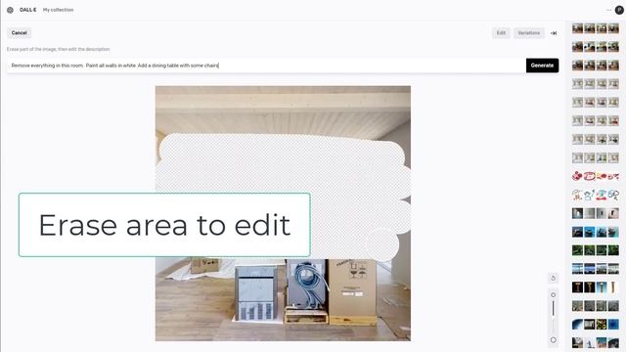The image size is (626, 352).
Task: Switch to Variations mode
Action: click(528, 33)
